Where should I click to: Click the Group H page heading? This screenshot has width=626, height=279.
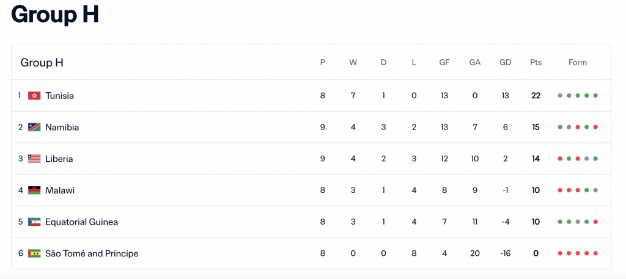click(x=54, y=15)
